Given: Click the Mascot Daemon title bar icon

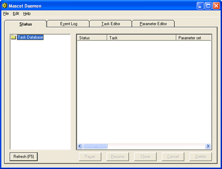Looking at the screenshot, I should (5, 6).
